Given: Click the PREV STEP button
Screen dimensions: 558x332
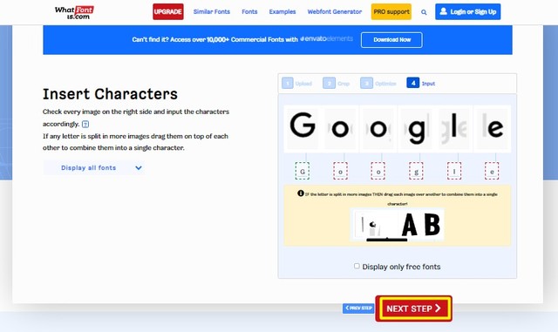Looking at the screenshot, I should (358, 308).
